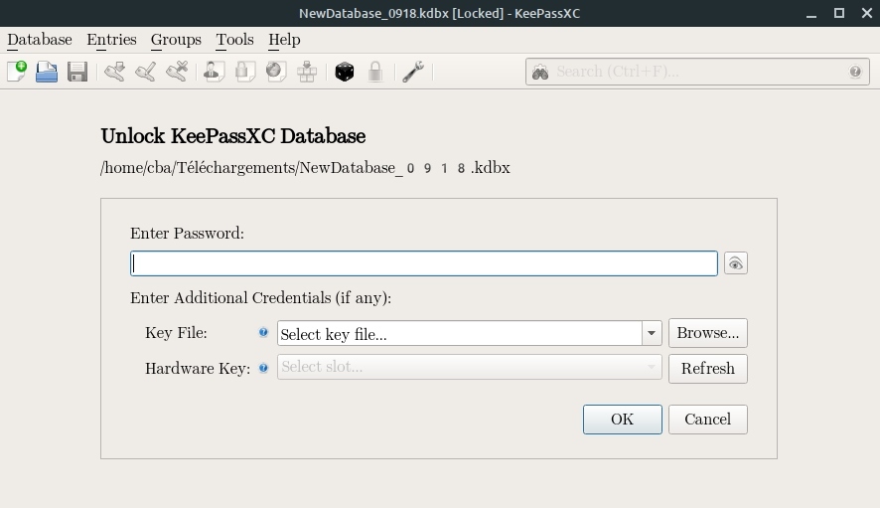This screenshot has width=880, height=508.
Task: Click Refresh for hardware keys
Action: coord(707,369)
